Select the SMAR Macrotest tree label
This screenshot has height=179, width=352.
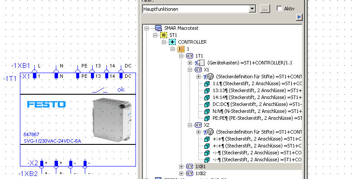[x=181, y=28]
